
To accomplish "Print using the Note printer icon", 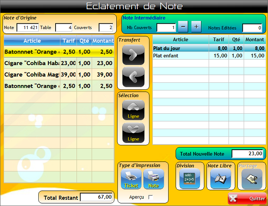I will (x=154, y=179).
